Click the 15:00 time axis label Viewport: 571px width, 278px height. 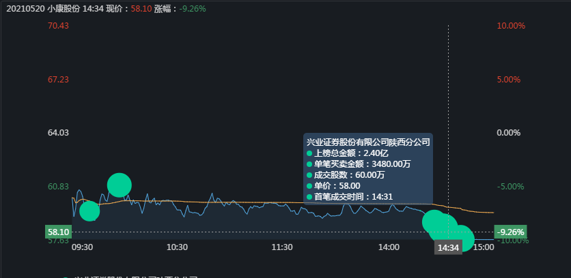click(484, 247)
